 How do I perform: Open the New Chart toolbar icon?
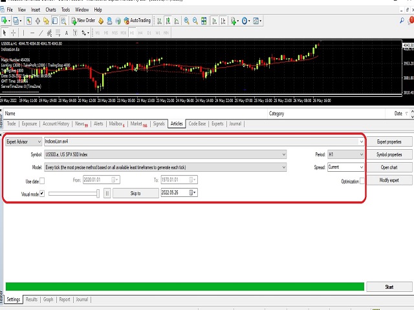pyautogui.click(x=4, y=21)
